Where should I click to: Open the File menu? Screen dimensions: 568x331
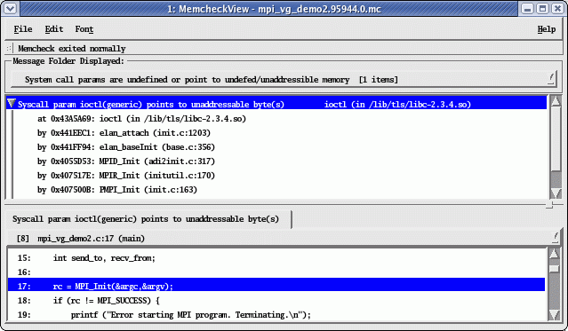point(23,29)
